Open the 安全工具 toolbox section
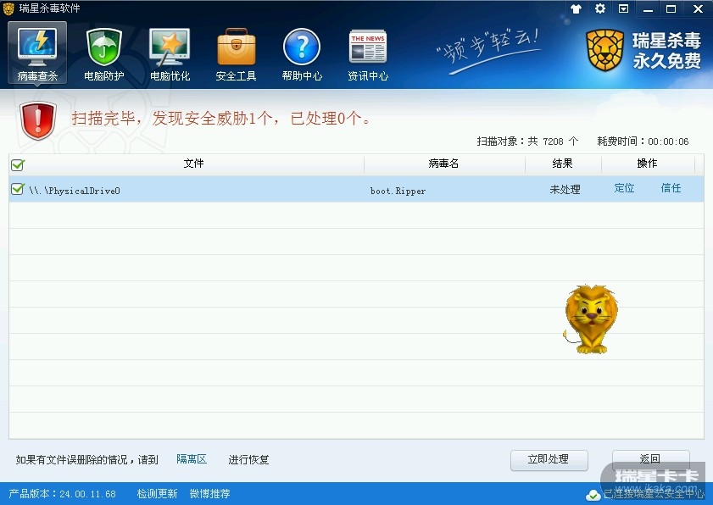 coord(236,53)
